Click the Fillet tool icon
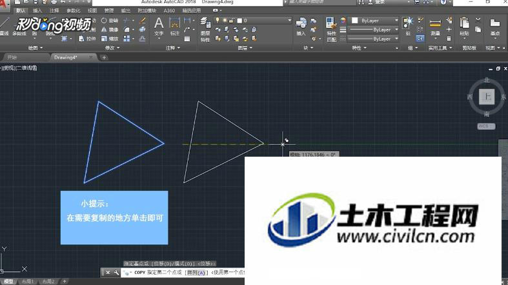Viewport: 508px width, 285px height. click(127, 30)
